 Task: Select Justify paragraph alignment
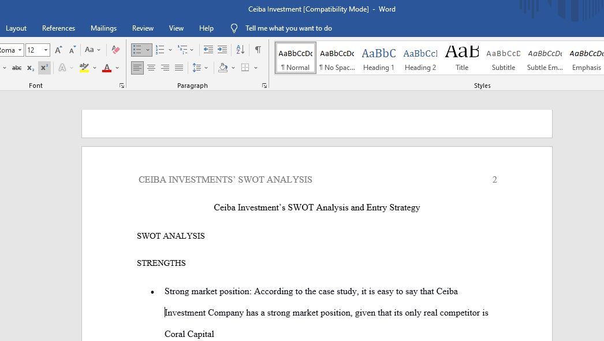coord(179,68)
